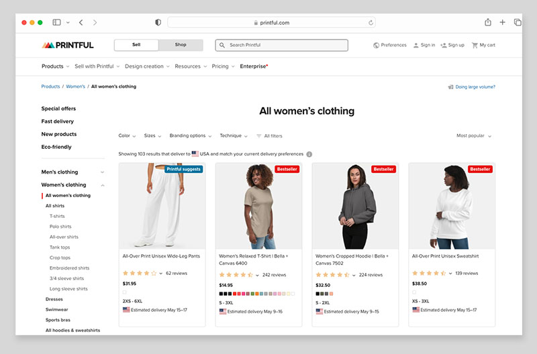
Task: Open a new tab with plus icon
Action: [502, 22]
